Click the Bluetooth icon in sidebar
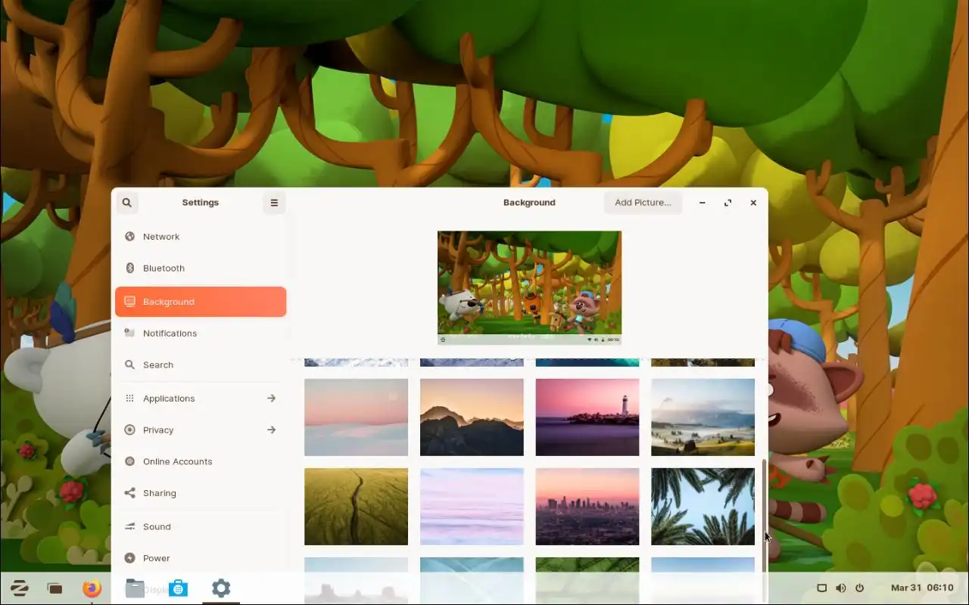This screenshot has height=605, width=969. tap(129, 268)
